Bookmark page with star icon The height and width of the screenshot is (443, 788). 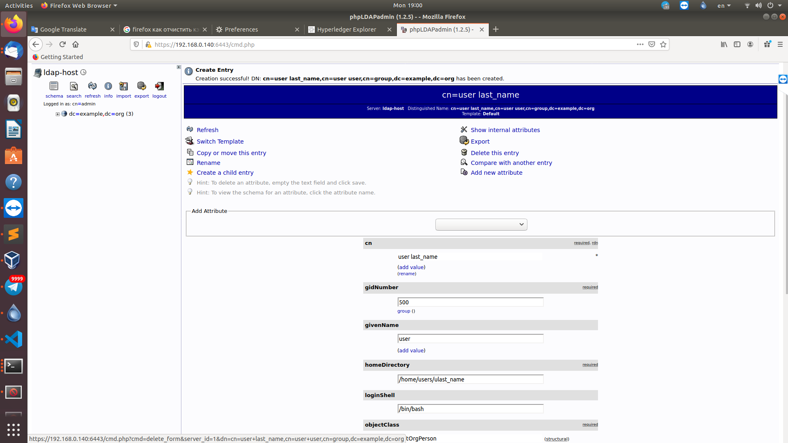click(x=663, y=44)
